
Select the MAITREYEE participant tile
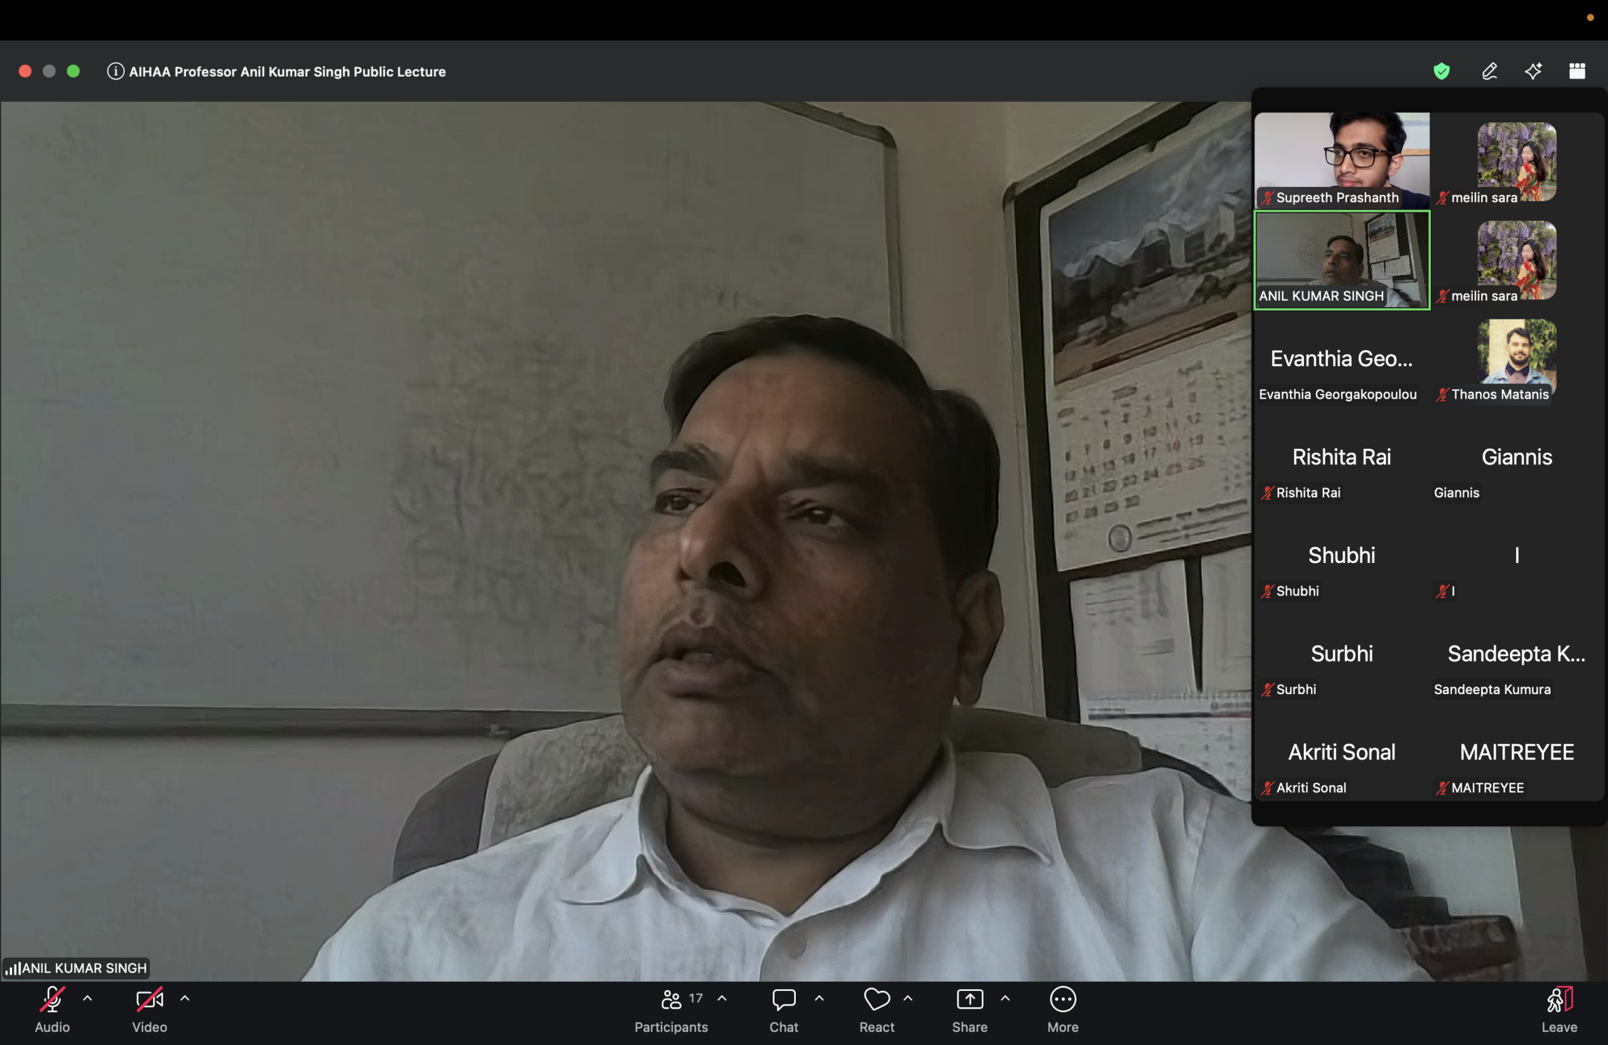(x=1517, y=753)
